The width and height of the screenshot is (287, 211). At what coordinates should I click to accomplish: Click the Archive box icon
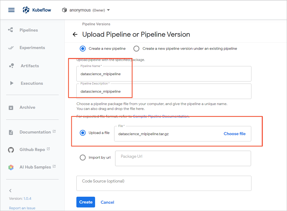coord(11,108)
